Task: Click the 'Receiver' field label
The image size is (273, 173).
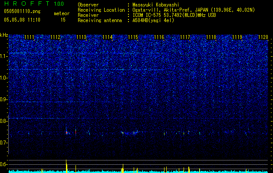Action: click(88, 15)
